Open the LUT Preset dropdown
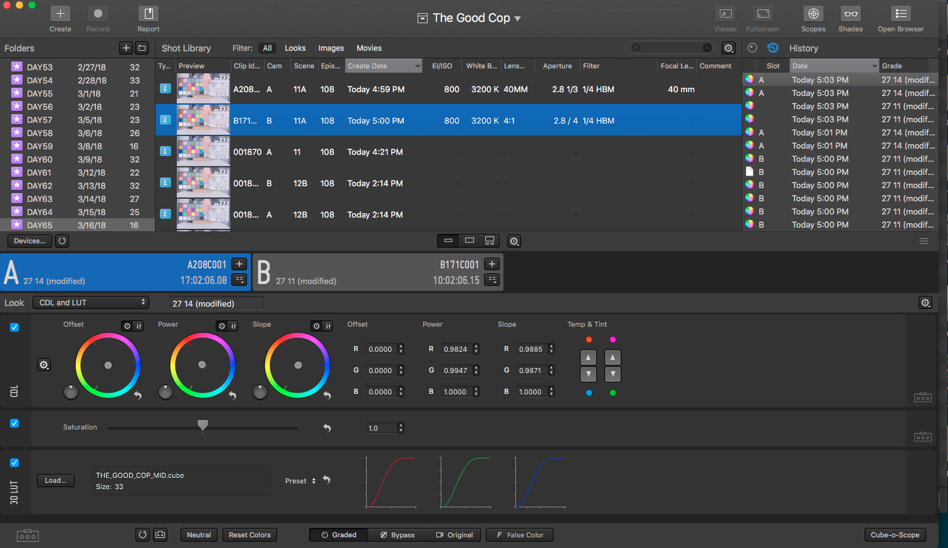 (x=300, y=481)
